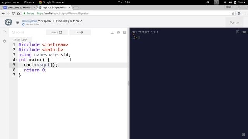Click the Wi-Fi icon in top bar
Image resolution: width=248 pixels, height=139 pixels.
tap(225, 2)
